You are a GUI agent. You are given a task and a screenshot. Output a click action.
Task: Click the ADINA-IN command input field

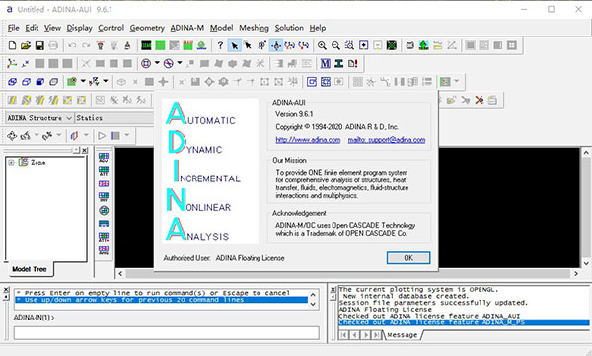point(167,333)
